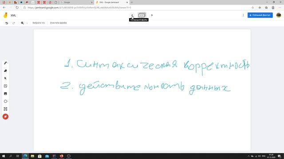Viewport: 284px width, 159px height.
Task: Open a new browser tab
Action: click(132, 2)
